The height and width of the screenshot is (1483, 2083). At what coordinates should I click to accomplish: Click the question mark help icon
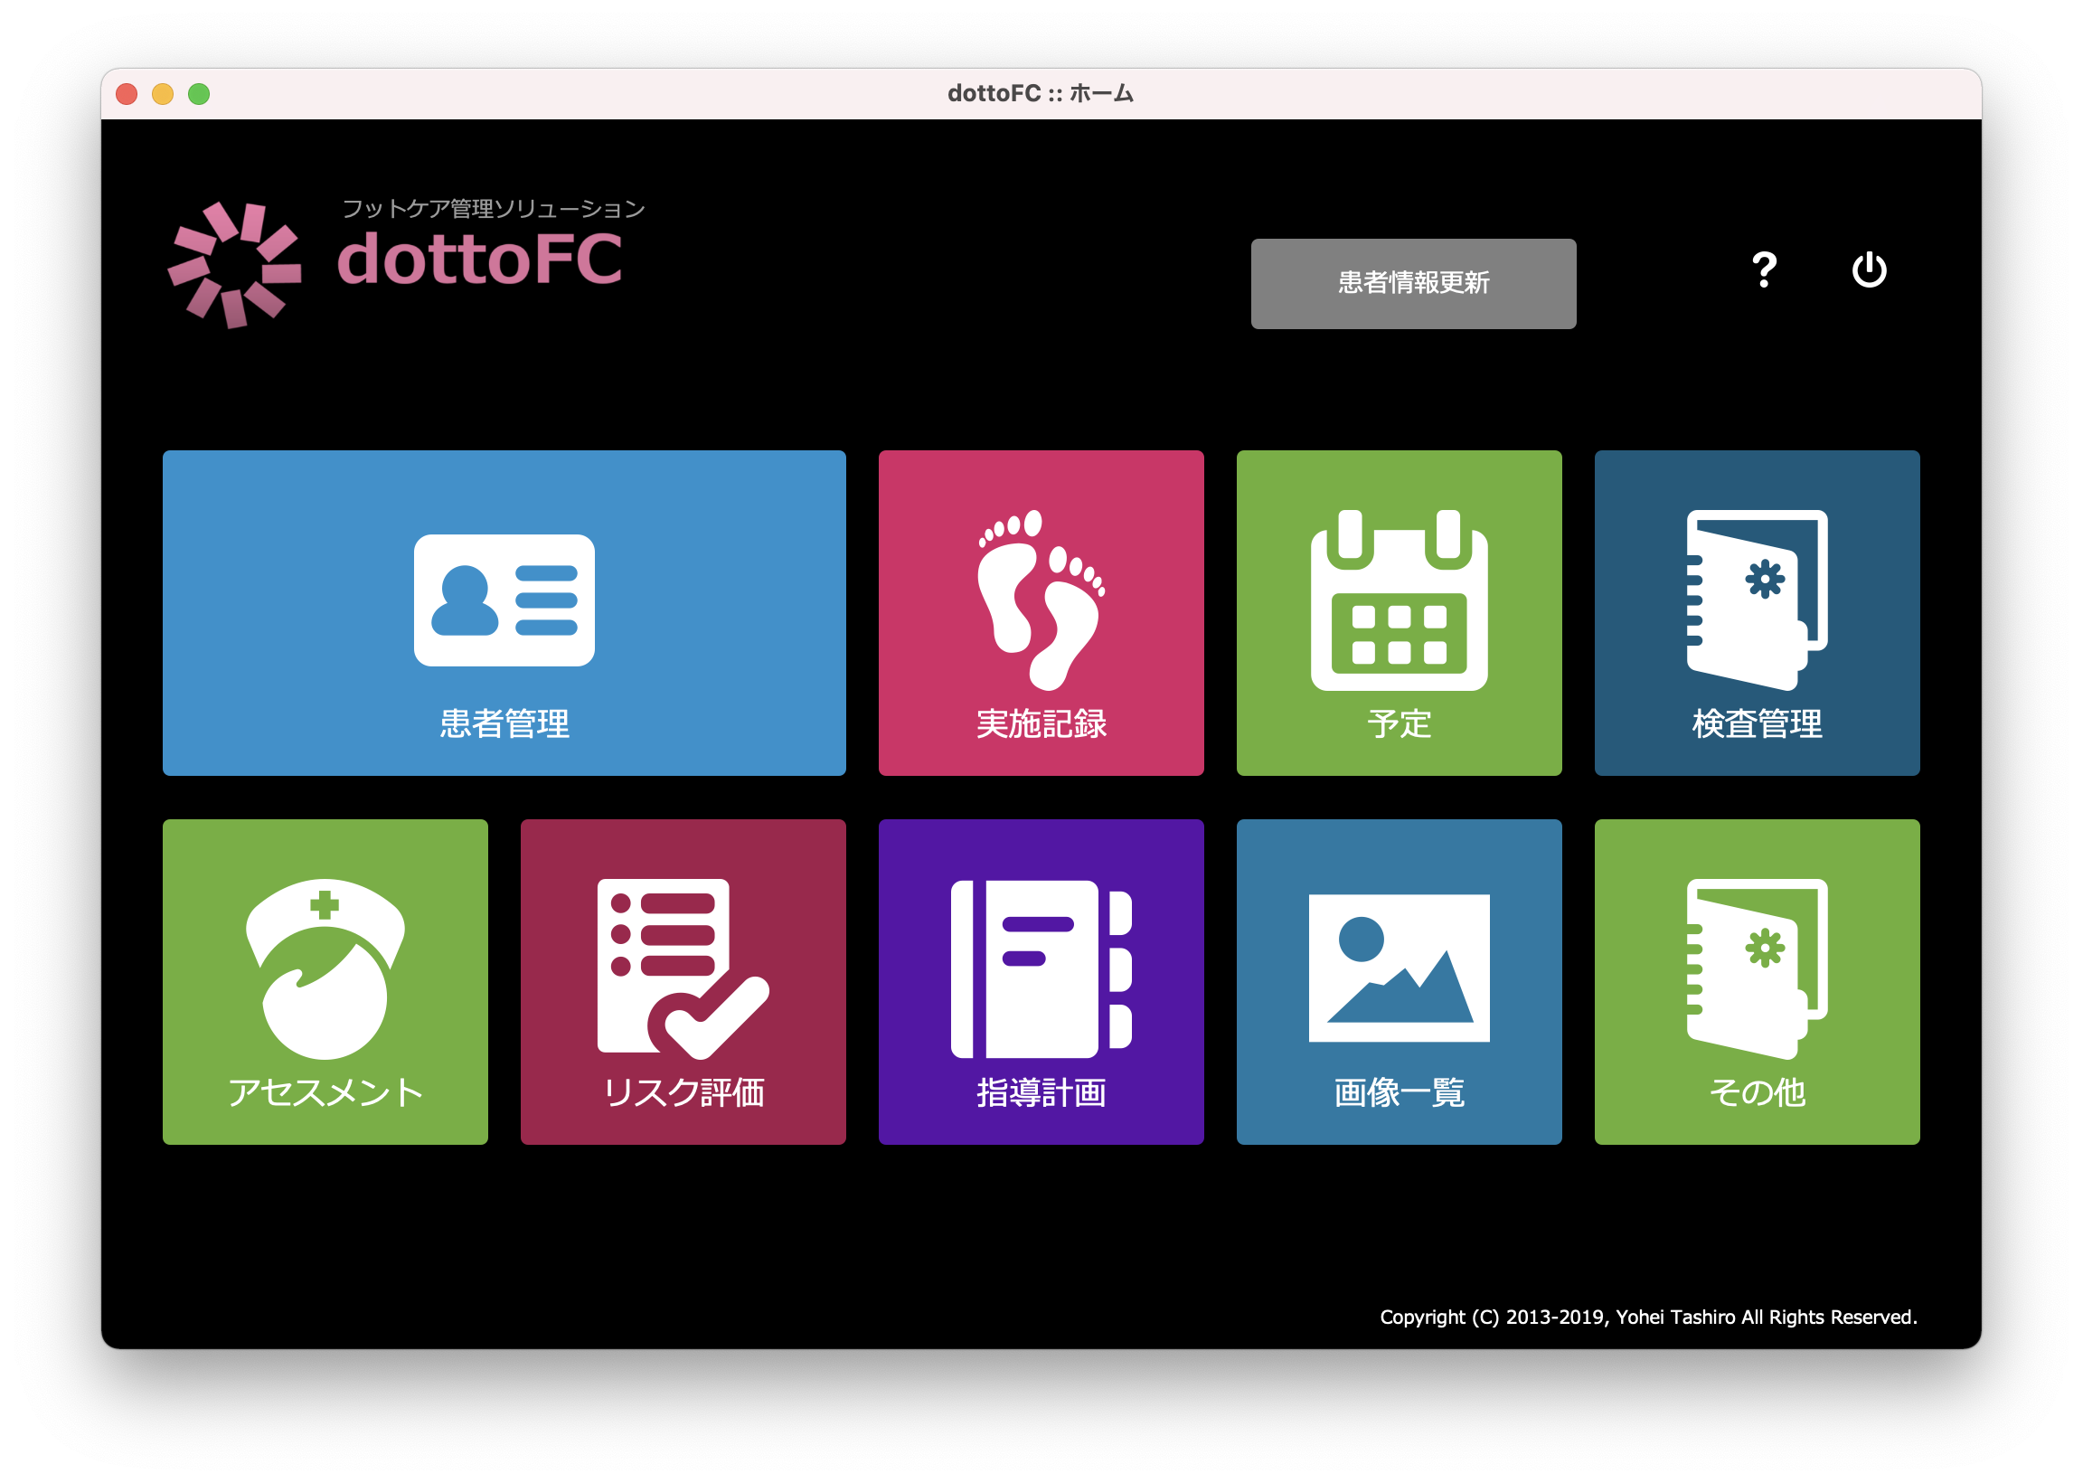1764,270
